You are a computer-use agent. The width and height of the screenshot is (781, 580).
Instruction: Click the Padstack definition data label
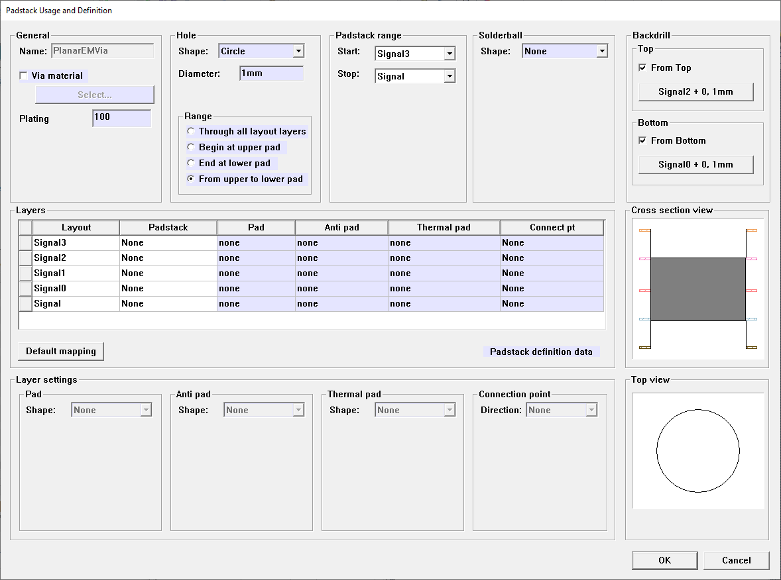click(x=542, y=352)
